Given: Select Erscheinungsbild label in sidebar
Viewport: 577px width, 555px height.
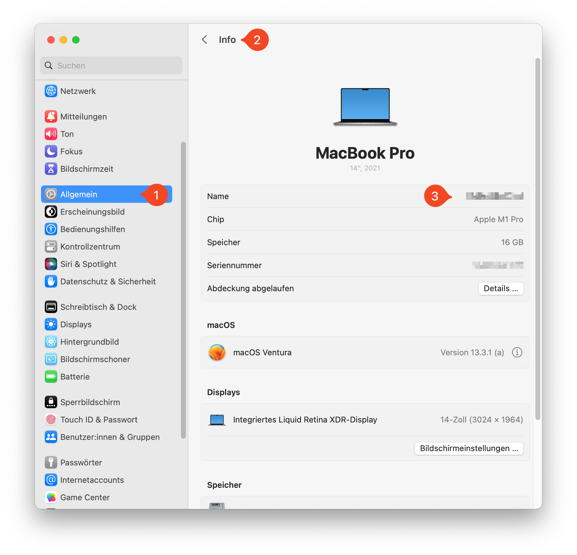Looking at the screenshot, I should click(x=93, y=212).
